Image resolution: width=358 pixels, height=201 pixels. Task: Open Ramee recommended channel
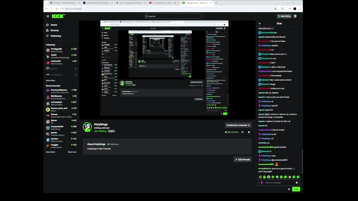[x=61, y=116]
